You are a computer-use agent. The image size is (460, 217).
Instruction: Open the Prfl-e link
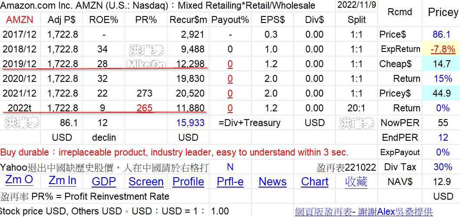pos(230,181)
